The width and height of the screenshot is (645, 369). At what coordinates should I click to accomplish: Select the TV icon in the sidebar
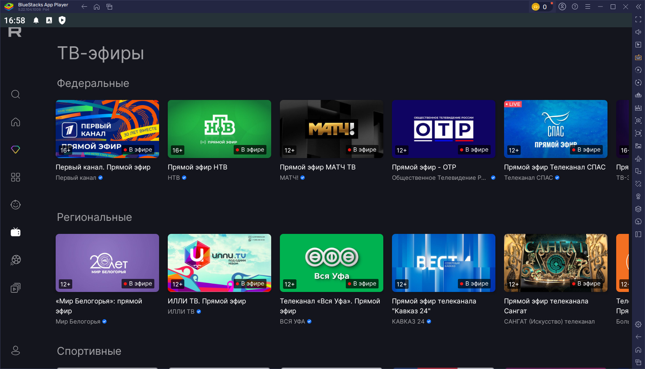point(15,232)
